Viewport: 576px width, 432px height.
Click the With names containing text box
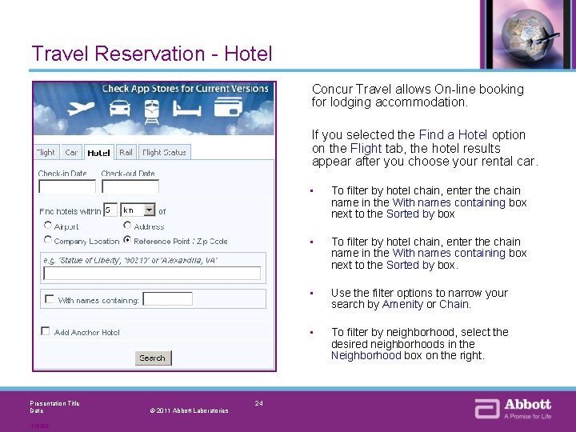167,298
